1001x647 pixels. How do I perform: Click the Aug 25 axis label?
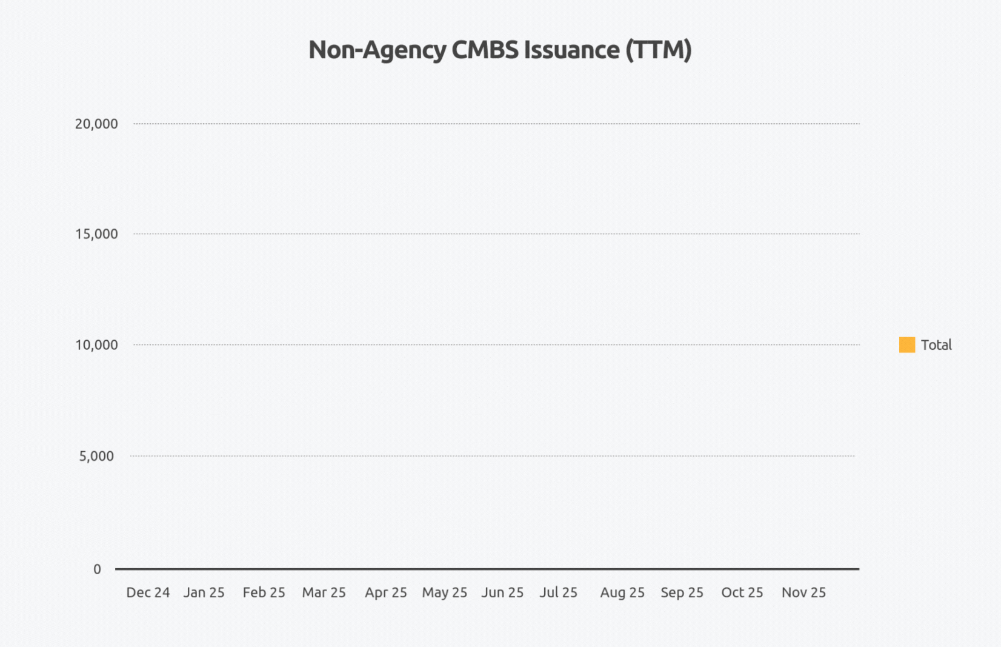[622, 592]
